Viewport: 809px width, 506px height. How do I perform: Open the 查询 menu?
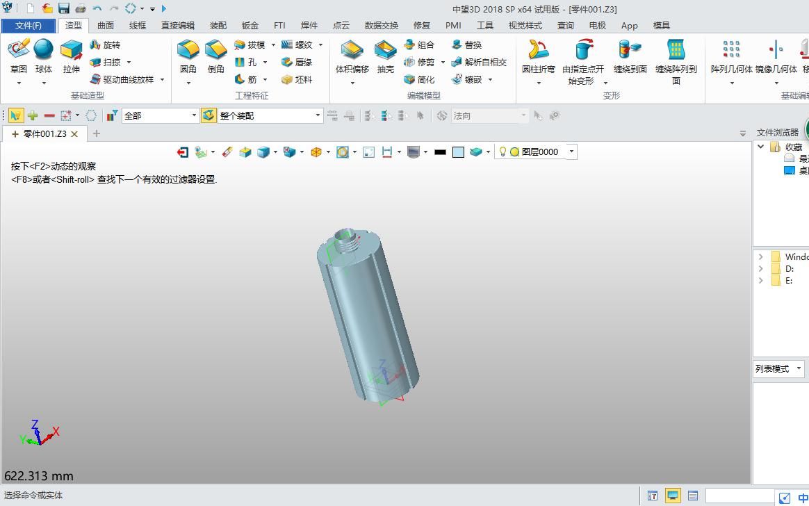565,25
